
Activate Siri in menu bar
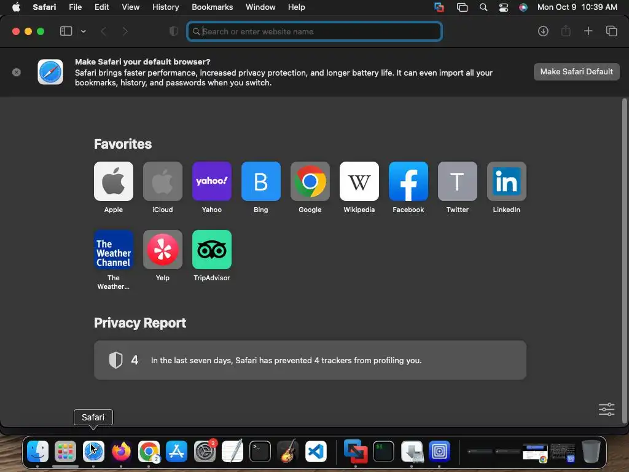[x=523, y=7]
